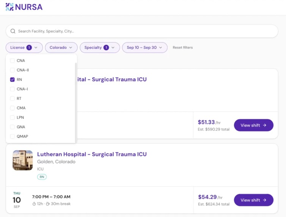The width and height of the screenshot is (286, 217).
Task: Click the Thu 10 Sep date block
Action: pyautogui.click(x=17, y=200)
